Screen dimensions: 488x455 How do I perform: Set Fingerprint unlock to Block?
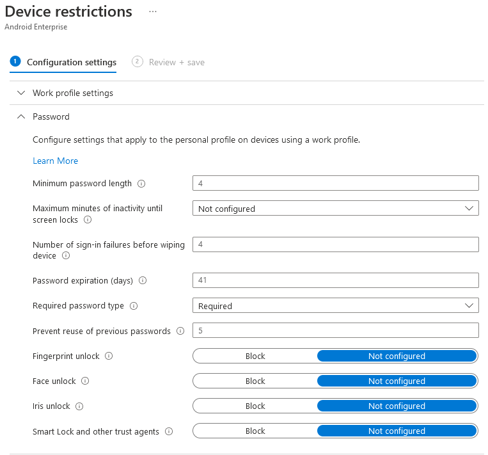pyautogui.click(x=255, y=356)
